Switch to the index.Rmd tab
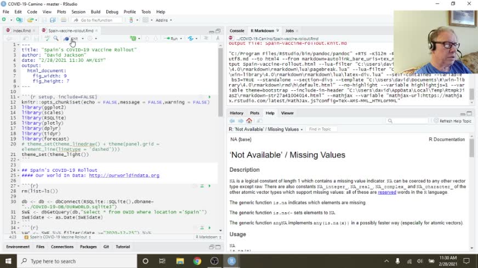Image resolution: width=478 pixels, height=268 pixels. pos(21,31)
